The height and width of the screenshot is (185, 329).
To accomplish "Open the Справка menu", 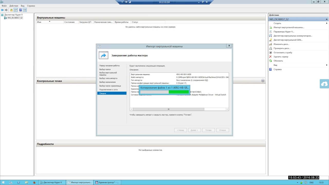I will (31, 6).
